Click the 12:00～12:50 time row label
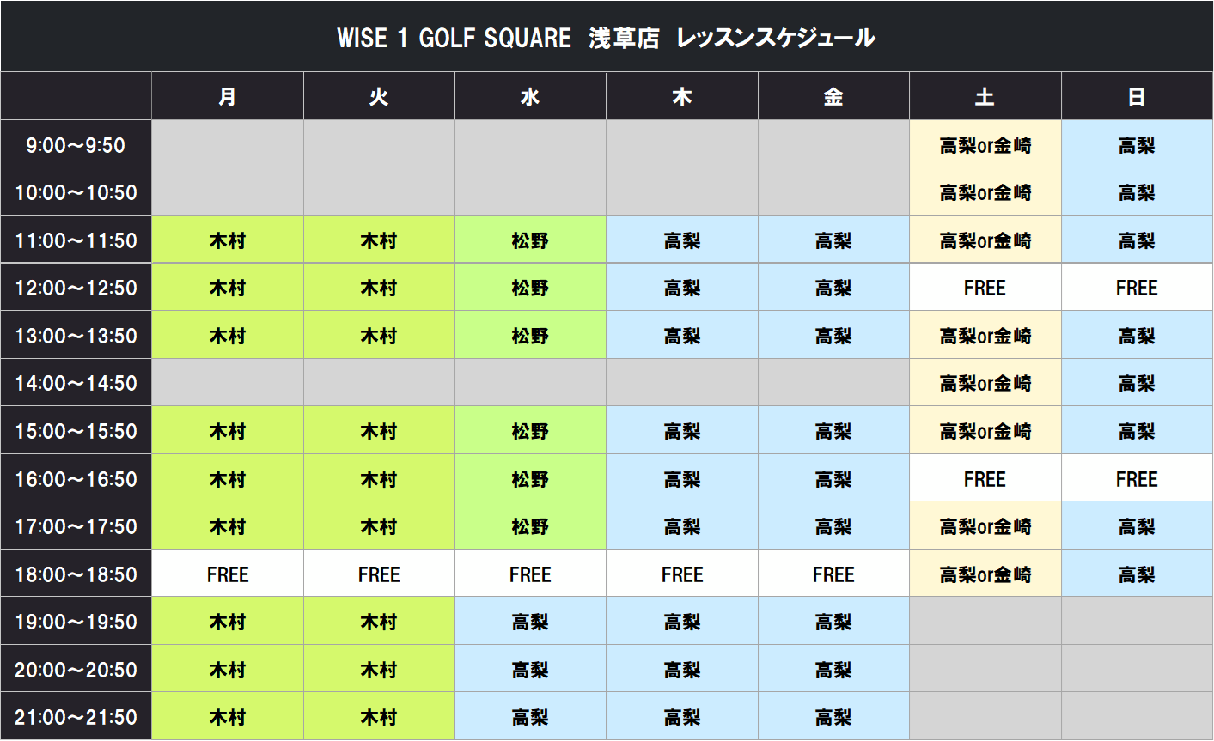This screenshot has width=1214, height=741. point(76,287)
